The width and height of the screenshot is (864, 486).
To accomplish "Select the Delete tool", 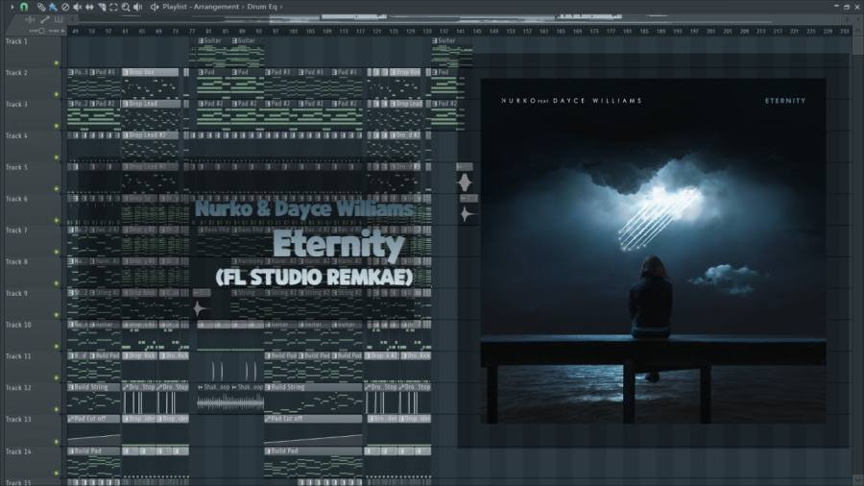I will (65, 7).
